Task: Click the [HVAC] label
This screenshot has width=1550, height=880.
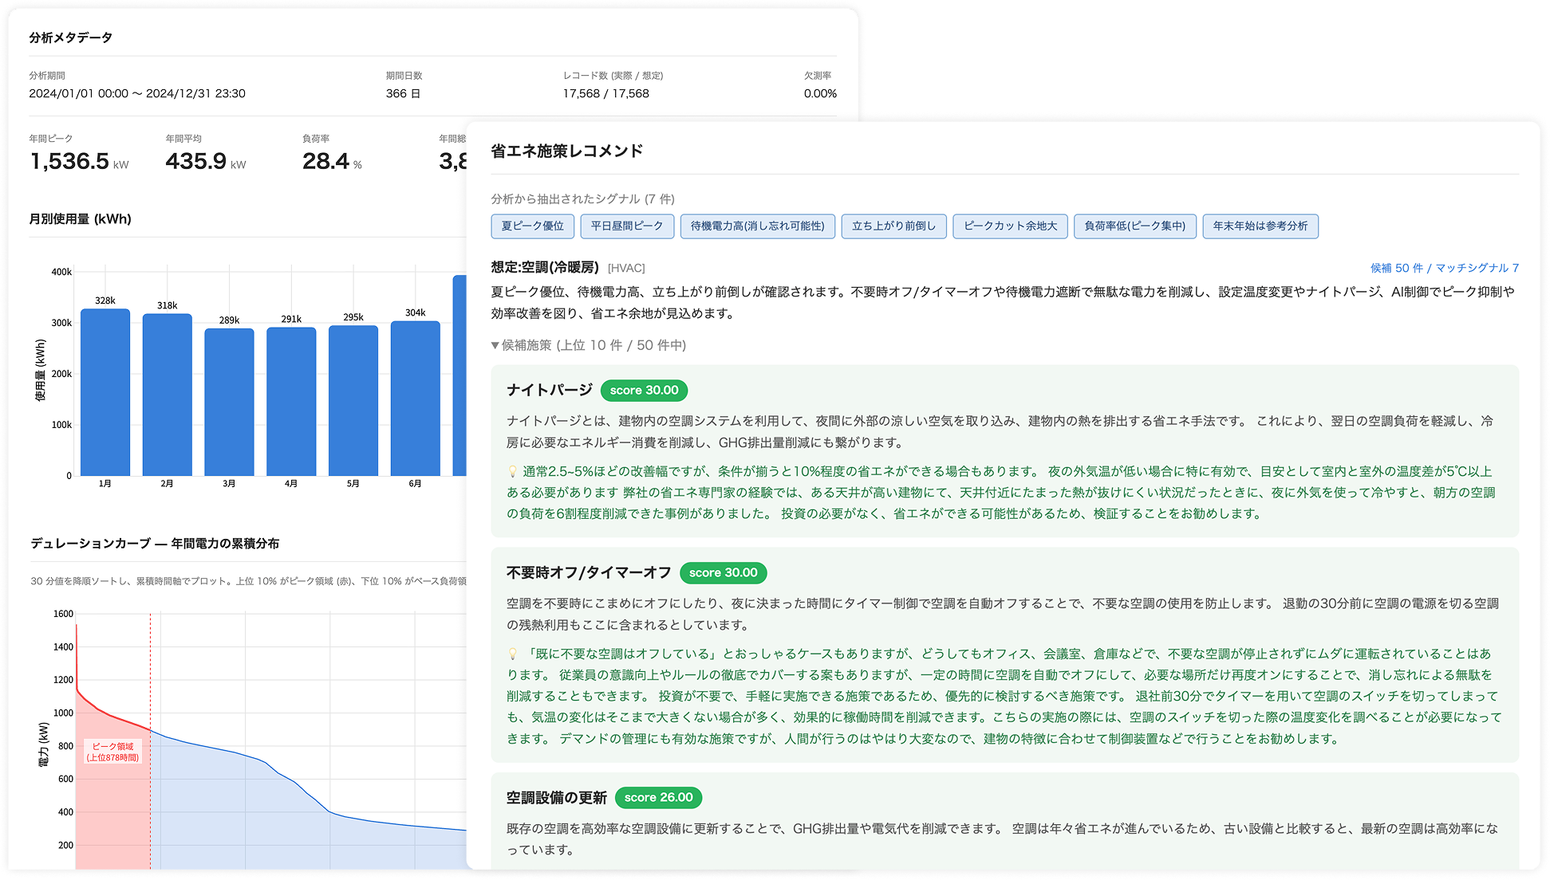Action: 626,269
